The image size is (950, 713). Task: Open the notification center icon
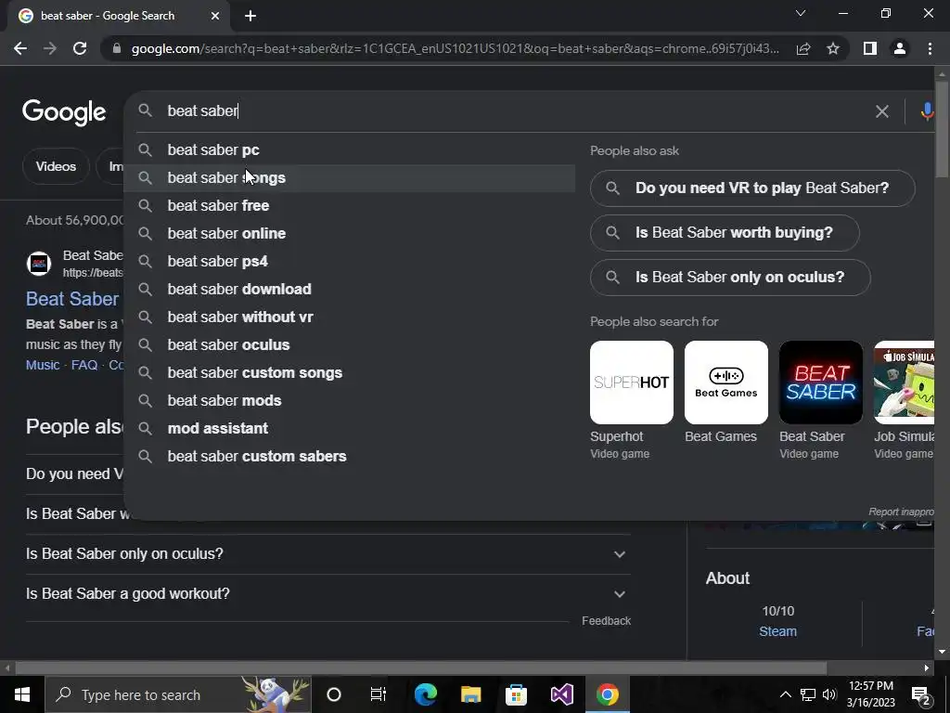(x=921, y=694)
